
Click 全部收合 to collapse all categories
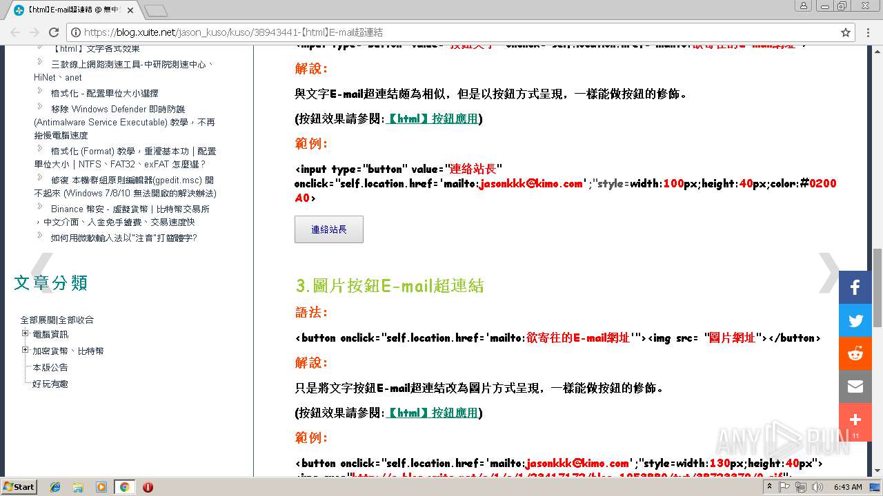pyautogui.click(x=76, y=320)
